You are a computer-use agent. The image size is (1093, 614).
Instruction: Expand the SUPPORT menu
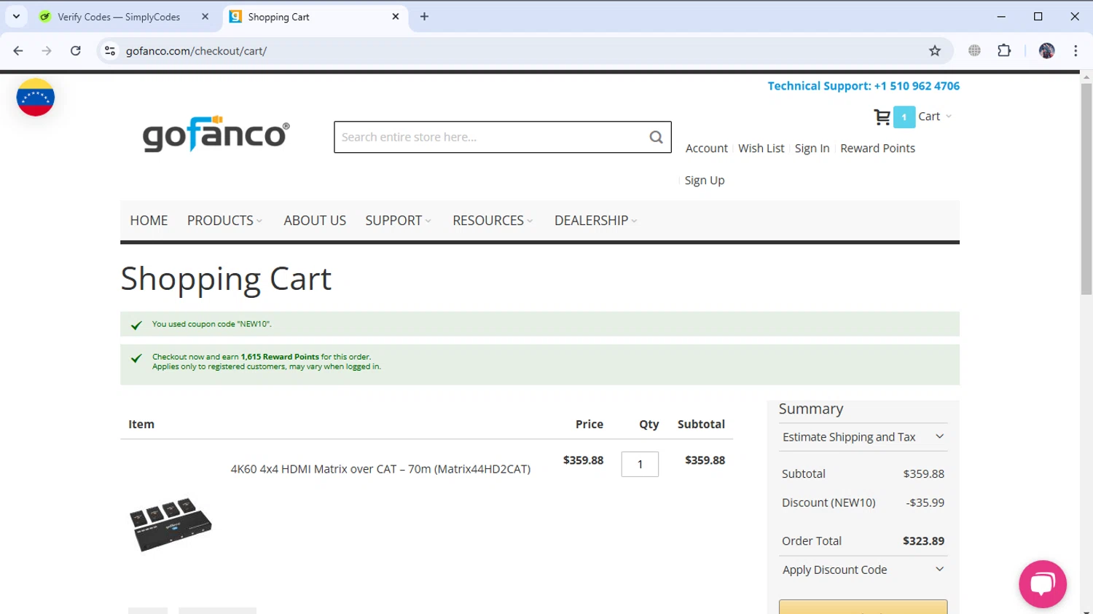coord(398,221)
